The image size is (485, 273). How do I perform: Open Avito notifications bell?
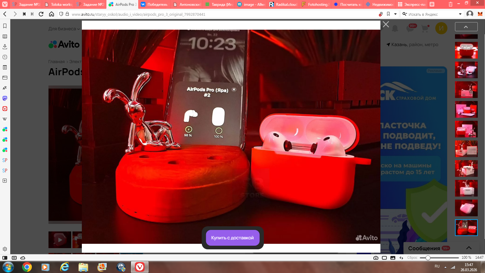(x=395, y=29)
